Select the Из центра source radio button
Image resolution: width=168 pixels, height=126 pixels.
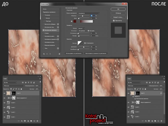85,31
